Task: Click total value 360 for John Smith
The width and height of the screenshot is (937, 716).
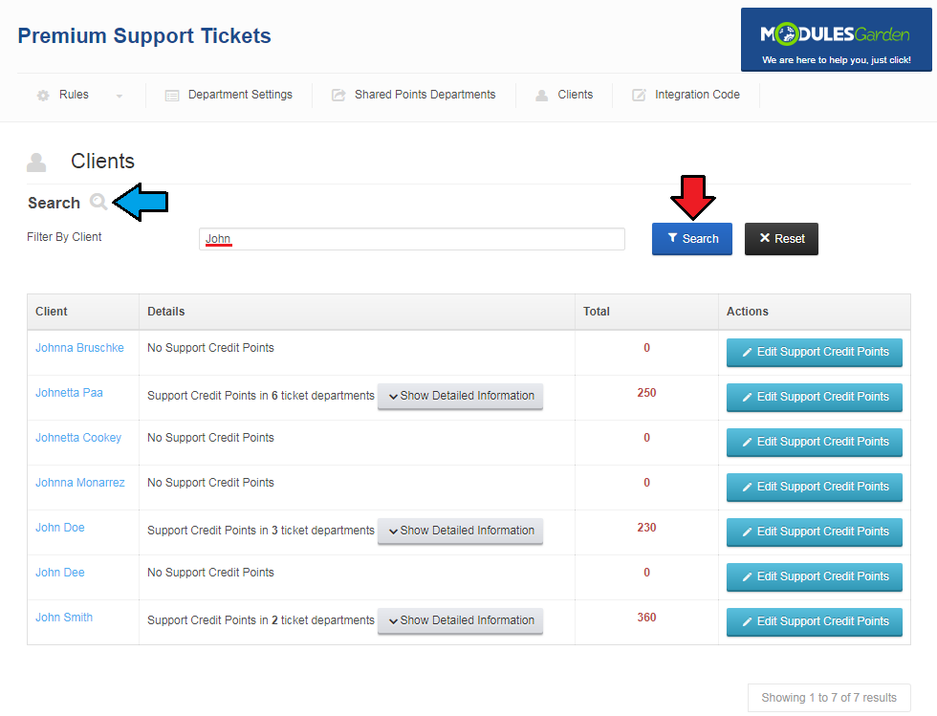Action: (x=646, y=617)
